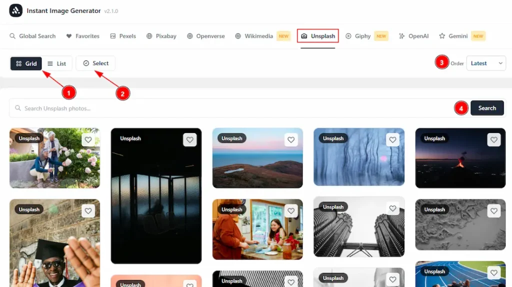Click the Unsplash badge on graduate photo

tap(28, 209)
